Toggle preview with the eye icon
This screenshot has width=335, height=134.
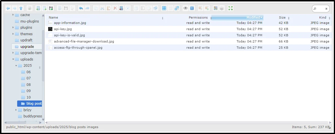pyautogui.click(x=186, y=8)
